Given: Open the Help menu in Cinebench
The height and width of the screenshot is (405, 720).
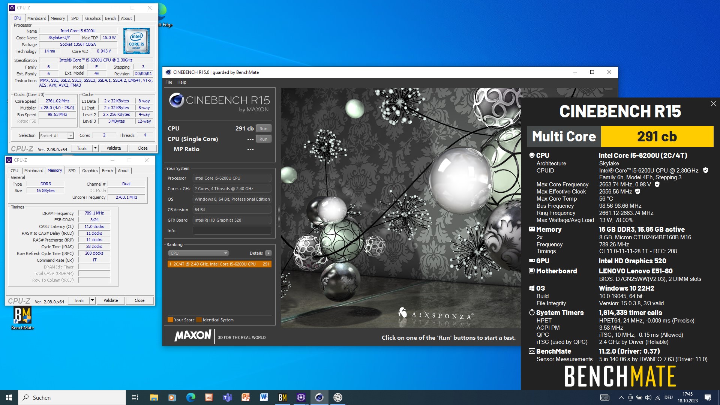Looking at the screenshot, I should [x=181, y=82].
